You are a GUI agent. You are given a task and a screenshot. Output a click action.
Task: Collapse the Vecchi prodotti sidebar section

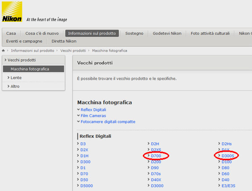pyautogui.click(x=21, y=60)
